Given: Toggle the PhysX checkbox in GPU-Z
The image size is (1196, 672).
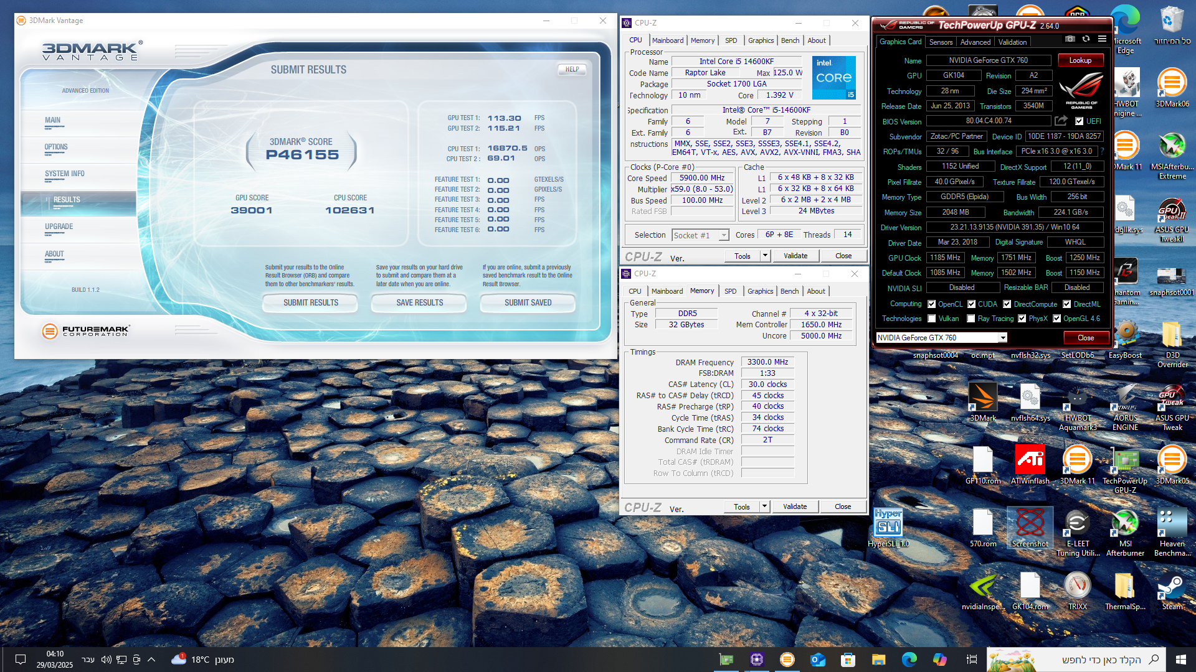Looking at the screenshot, I should (1022, 319).
